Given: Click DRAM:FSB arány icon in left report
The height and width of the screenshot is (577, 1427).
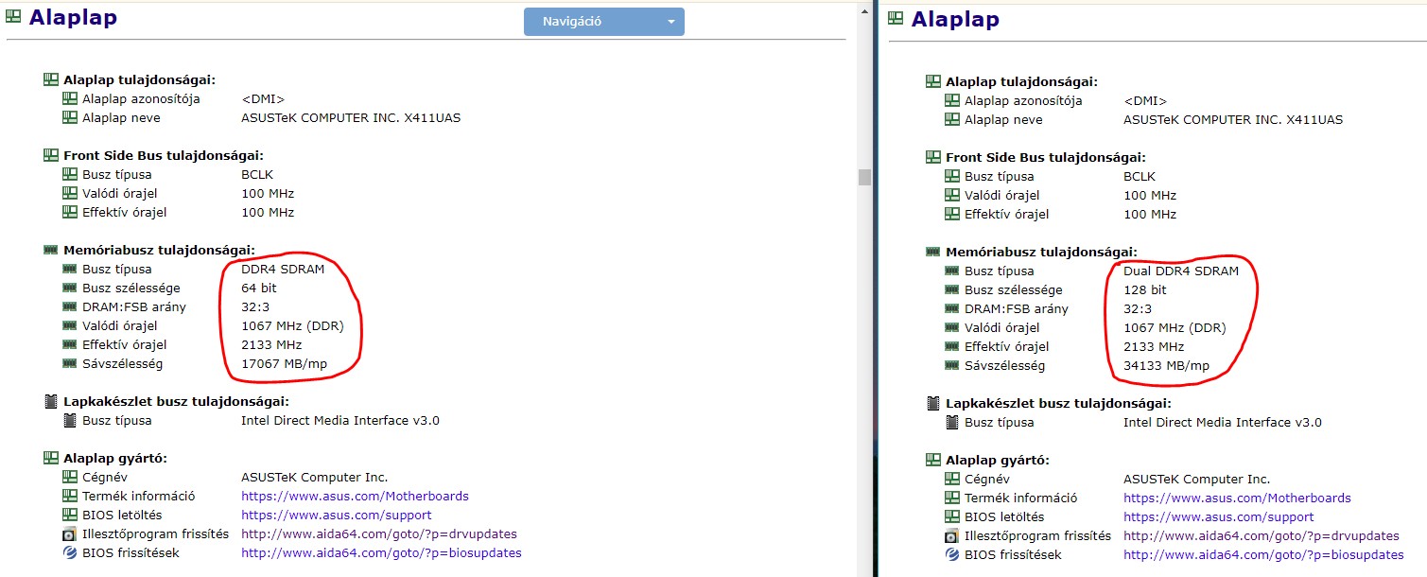Looking at the screenshot, I should (x=70, y=306).
